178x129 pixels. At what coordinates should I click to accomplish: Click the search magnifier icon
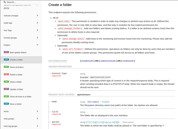tap(5, 2)
